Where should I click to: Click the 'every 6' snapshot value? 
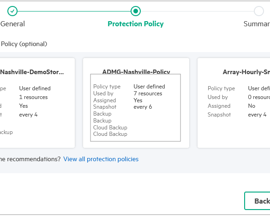143,107
